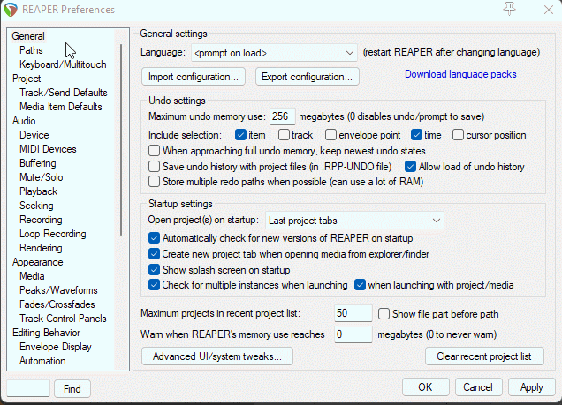562x405 pixels.
Task: Click the Import configuration button
Action: pyautogui.click(x=194, y=77)
